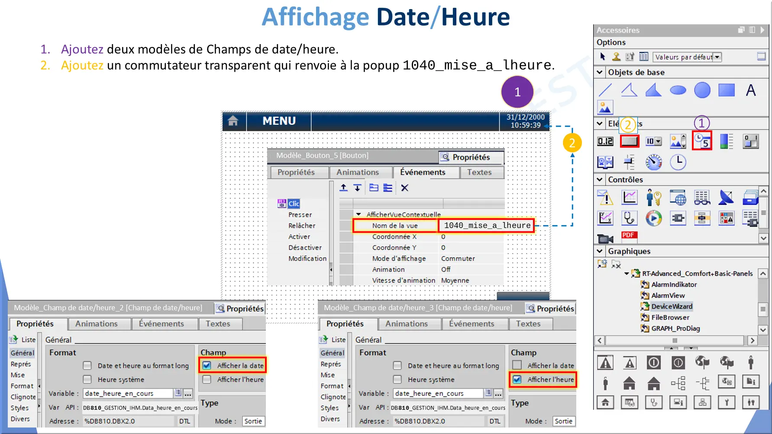Select the Text field A object
The image size is (772, 434).
750,90
